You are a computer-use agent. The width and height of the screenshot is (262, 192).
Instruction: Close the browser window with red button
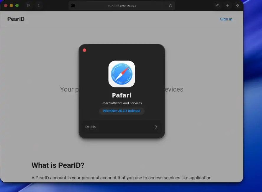(6, 6)
